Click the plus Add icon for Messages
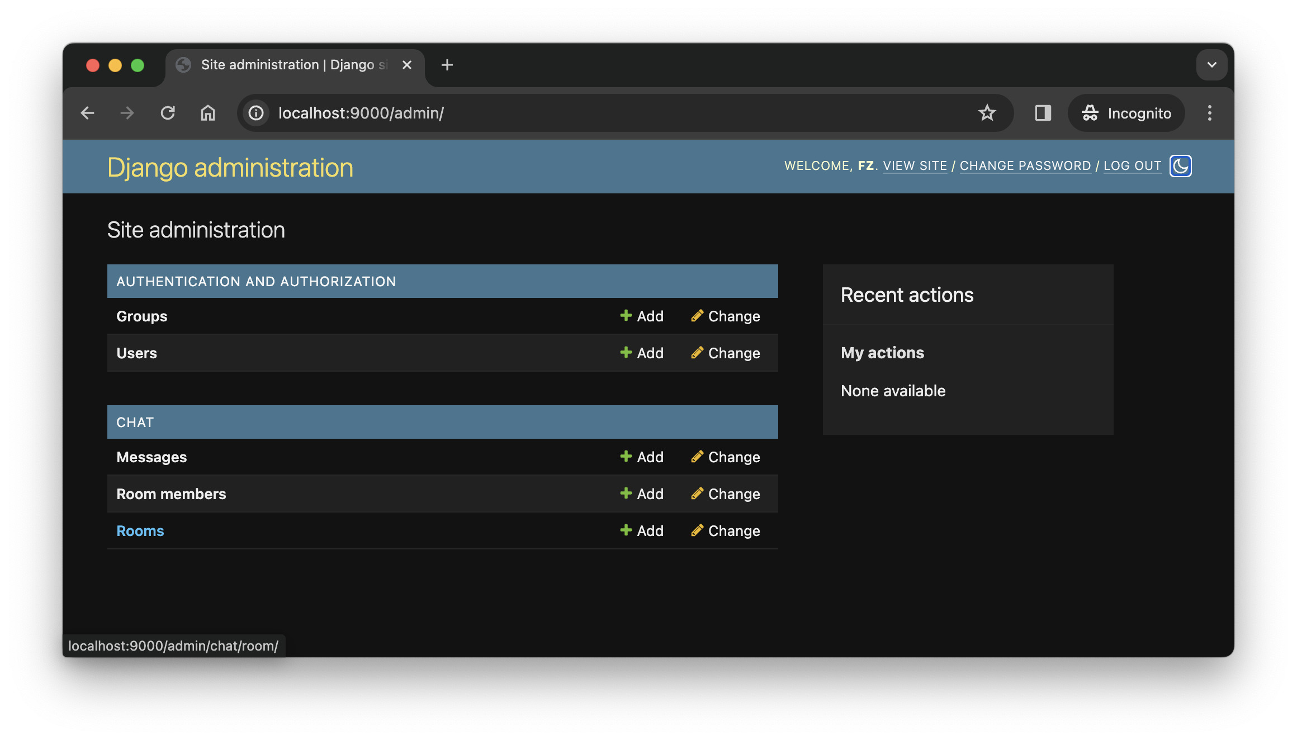The image size is (1297, 740). 626,457
